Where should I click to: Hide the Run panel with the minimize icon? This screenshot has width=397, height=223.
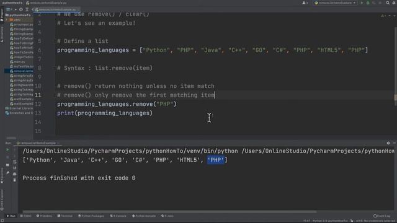[x=395, y=143]
